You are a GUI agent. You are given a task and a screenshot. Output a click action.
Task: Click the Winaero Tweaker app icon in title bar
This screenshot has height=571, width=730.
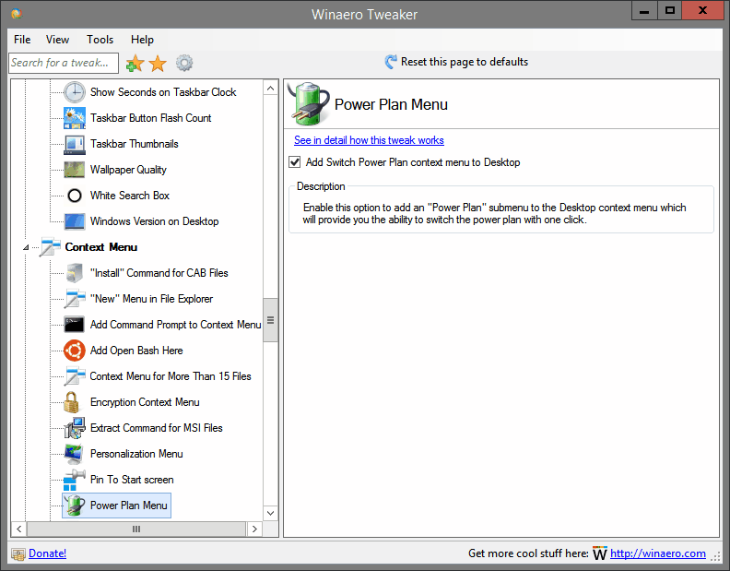click(17, 14)
